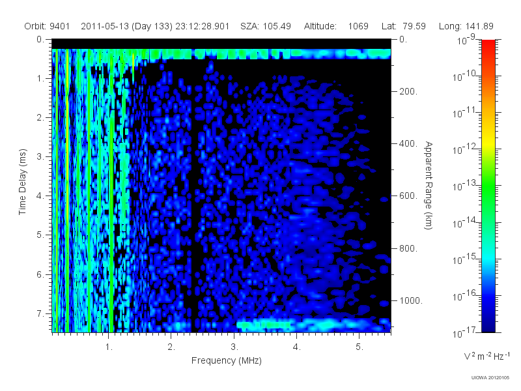Click the '600.' apparent range tick label
521x391 pixels.
click(408, 196)
